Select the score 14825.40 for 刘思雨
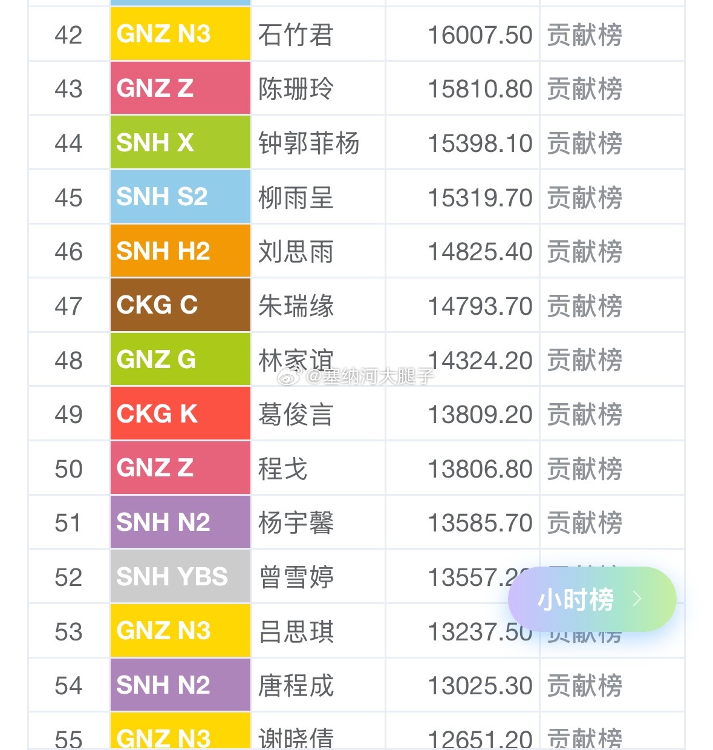The height and width of the screenshot is (750, 713). click(480, 252)
